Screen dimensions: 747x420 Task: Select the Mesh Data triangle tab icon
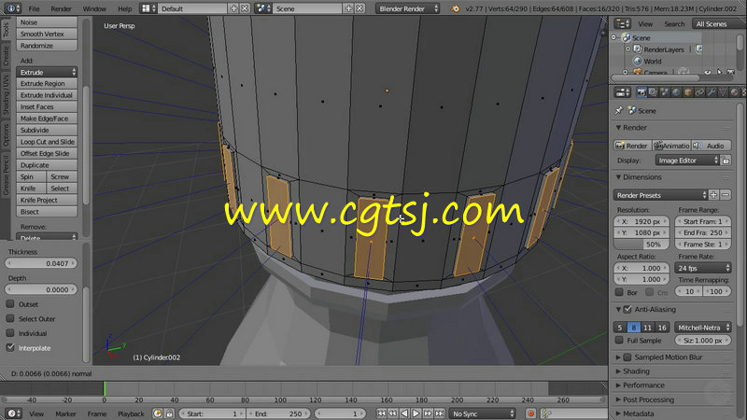pyautogui.click(x=723, y=92)
